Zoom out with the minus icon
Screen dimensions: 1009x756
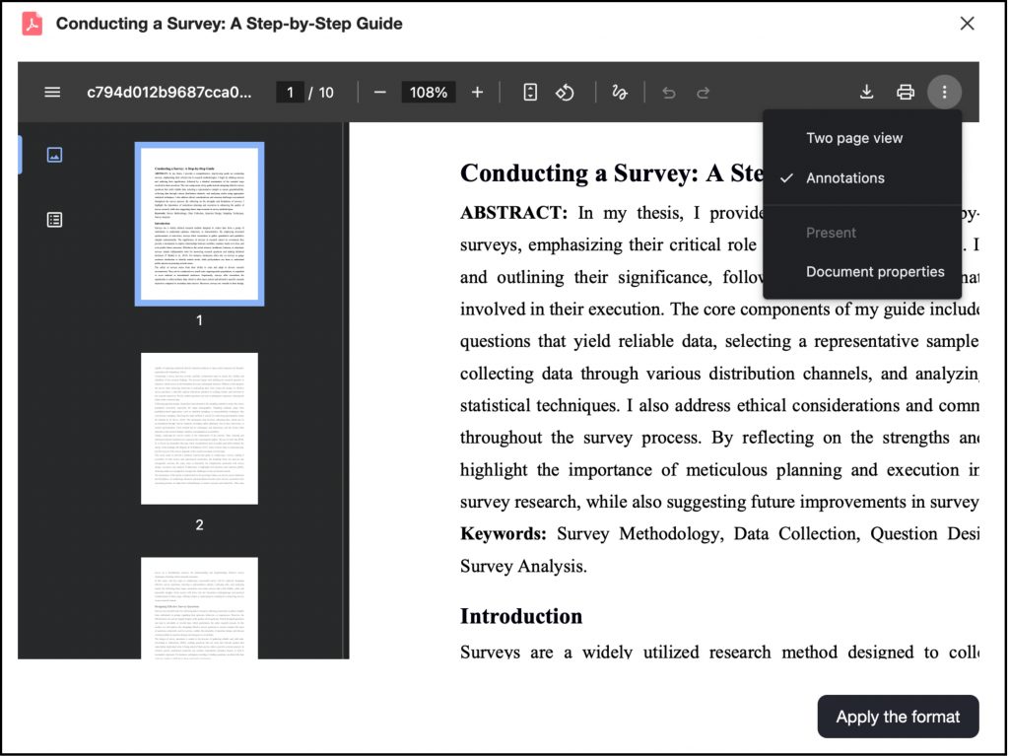pyautogui.click(x=379, y=92)
